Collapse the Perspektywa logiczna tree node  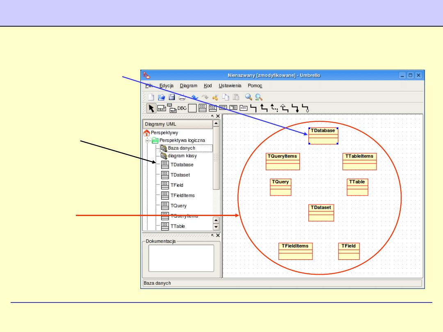pos(147,141)
